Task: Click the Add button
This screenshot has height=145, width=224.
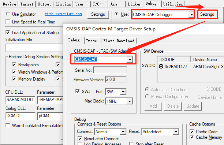Action: 153,106
